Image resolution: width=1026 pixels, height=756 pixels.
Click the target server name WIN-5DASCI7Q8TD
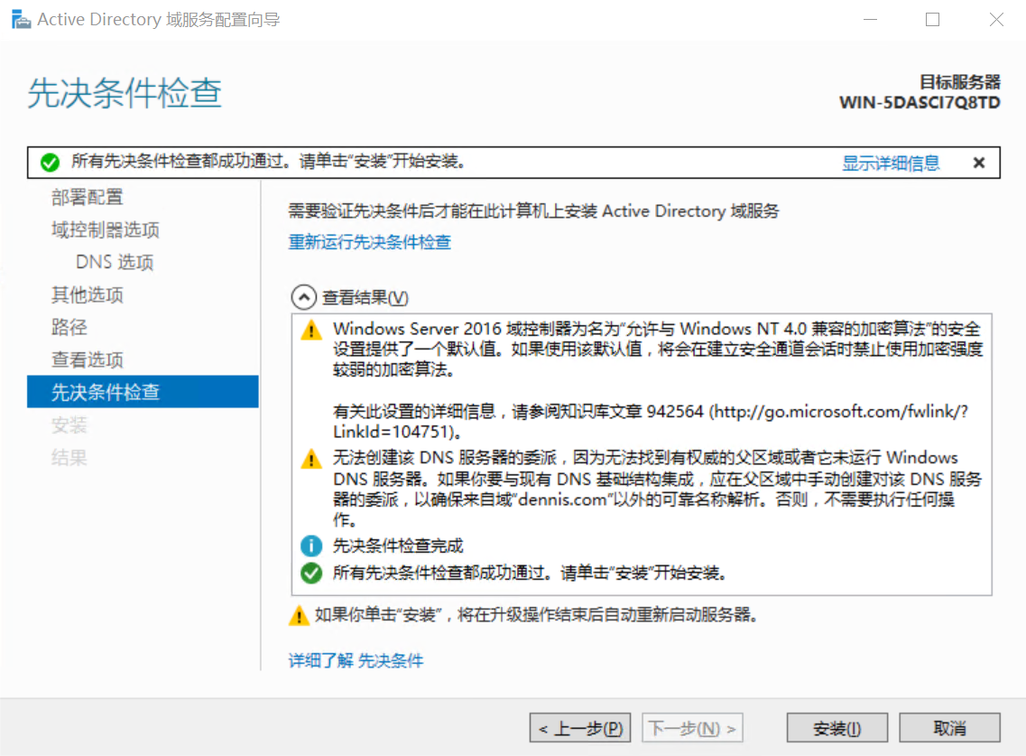pos(920,103)
